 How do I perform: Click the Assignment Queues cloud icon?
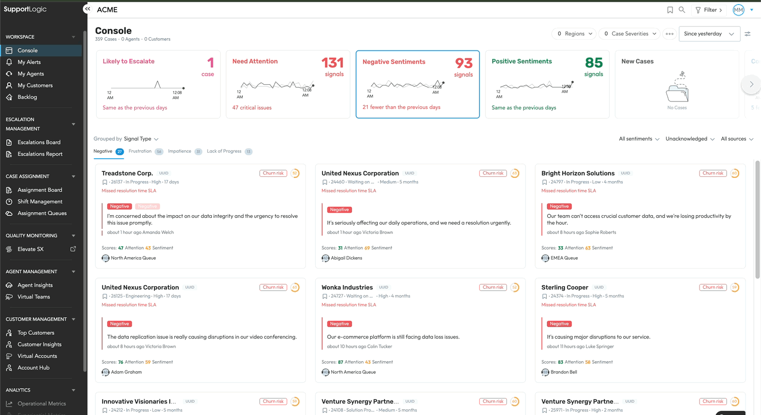pos(9,213)
